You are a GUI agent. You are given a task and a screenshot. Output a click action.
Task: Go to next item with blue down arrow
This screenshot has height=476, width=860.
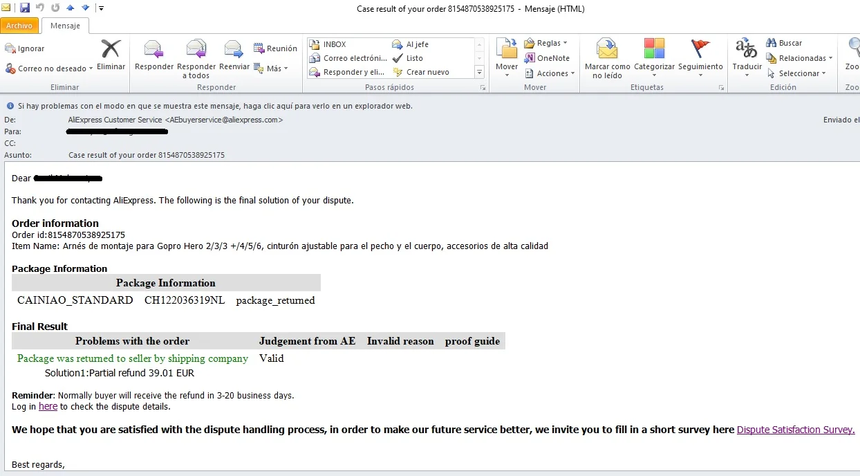tap(85, 8)
